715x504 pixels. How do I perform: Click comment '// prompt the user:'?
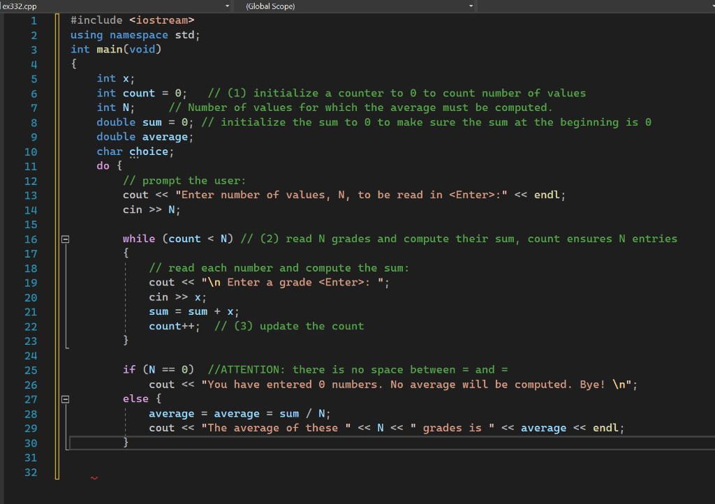point(184,181)
